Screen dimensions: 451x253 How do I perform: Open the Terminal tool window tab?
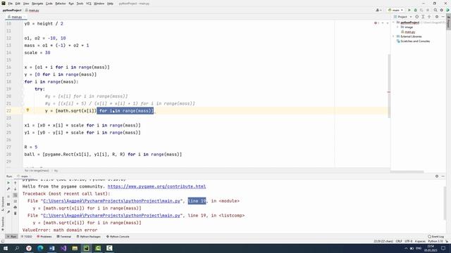[64, 237]
